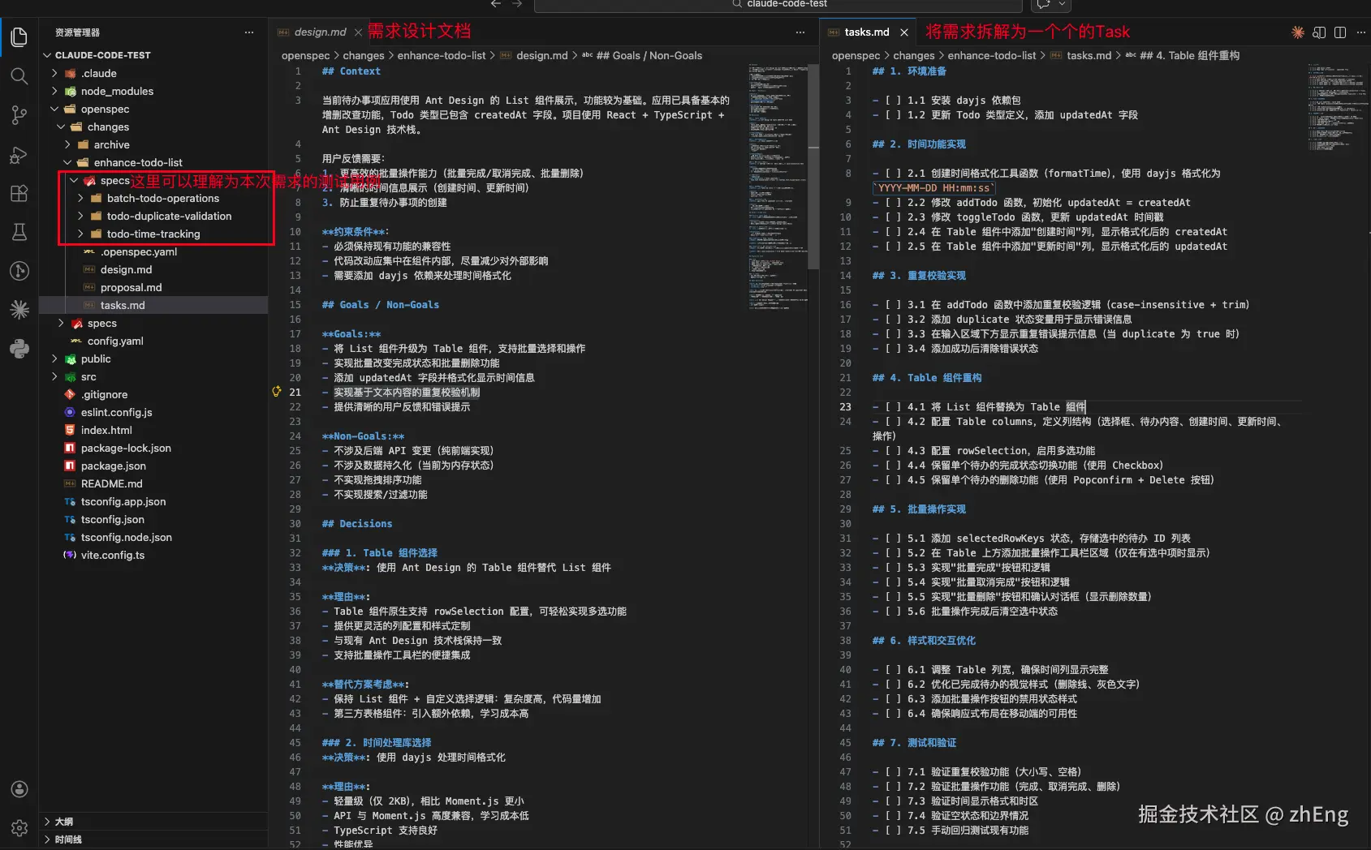Expand the batch-todo-operations folder
Image resolution: width=1371 pixels, height=850 pixels.
coord(162,198)
